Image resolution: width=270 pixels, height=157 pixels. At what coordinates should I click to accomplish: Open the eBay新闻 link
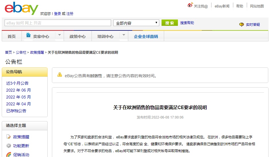222,6
